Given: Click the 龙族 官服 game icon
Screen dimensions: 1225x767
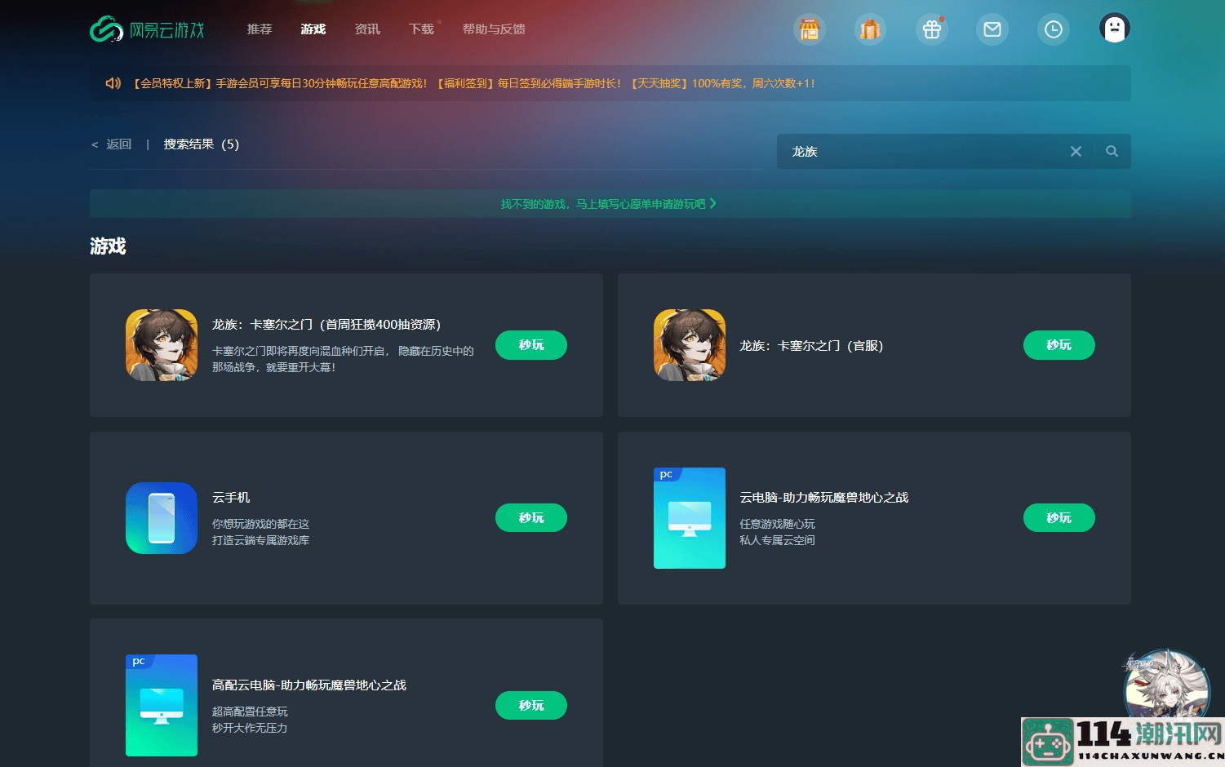Looking at the screenshot, I should (x=690, y=345).
